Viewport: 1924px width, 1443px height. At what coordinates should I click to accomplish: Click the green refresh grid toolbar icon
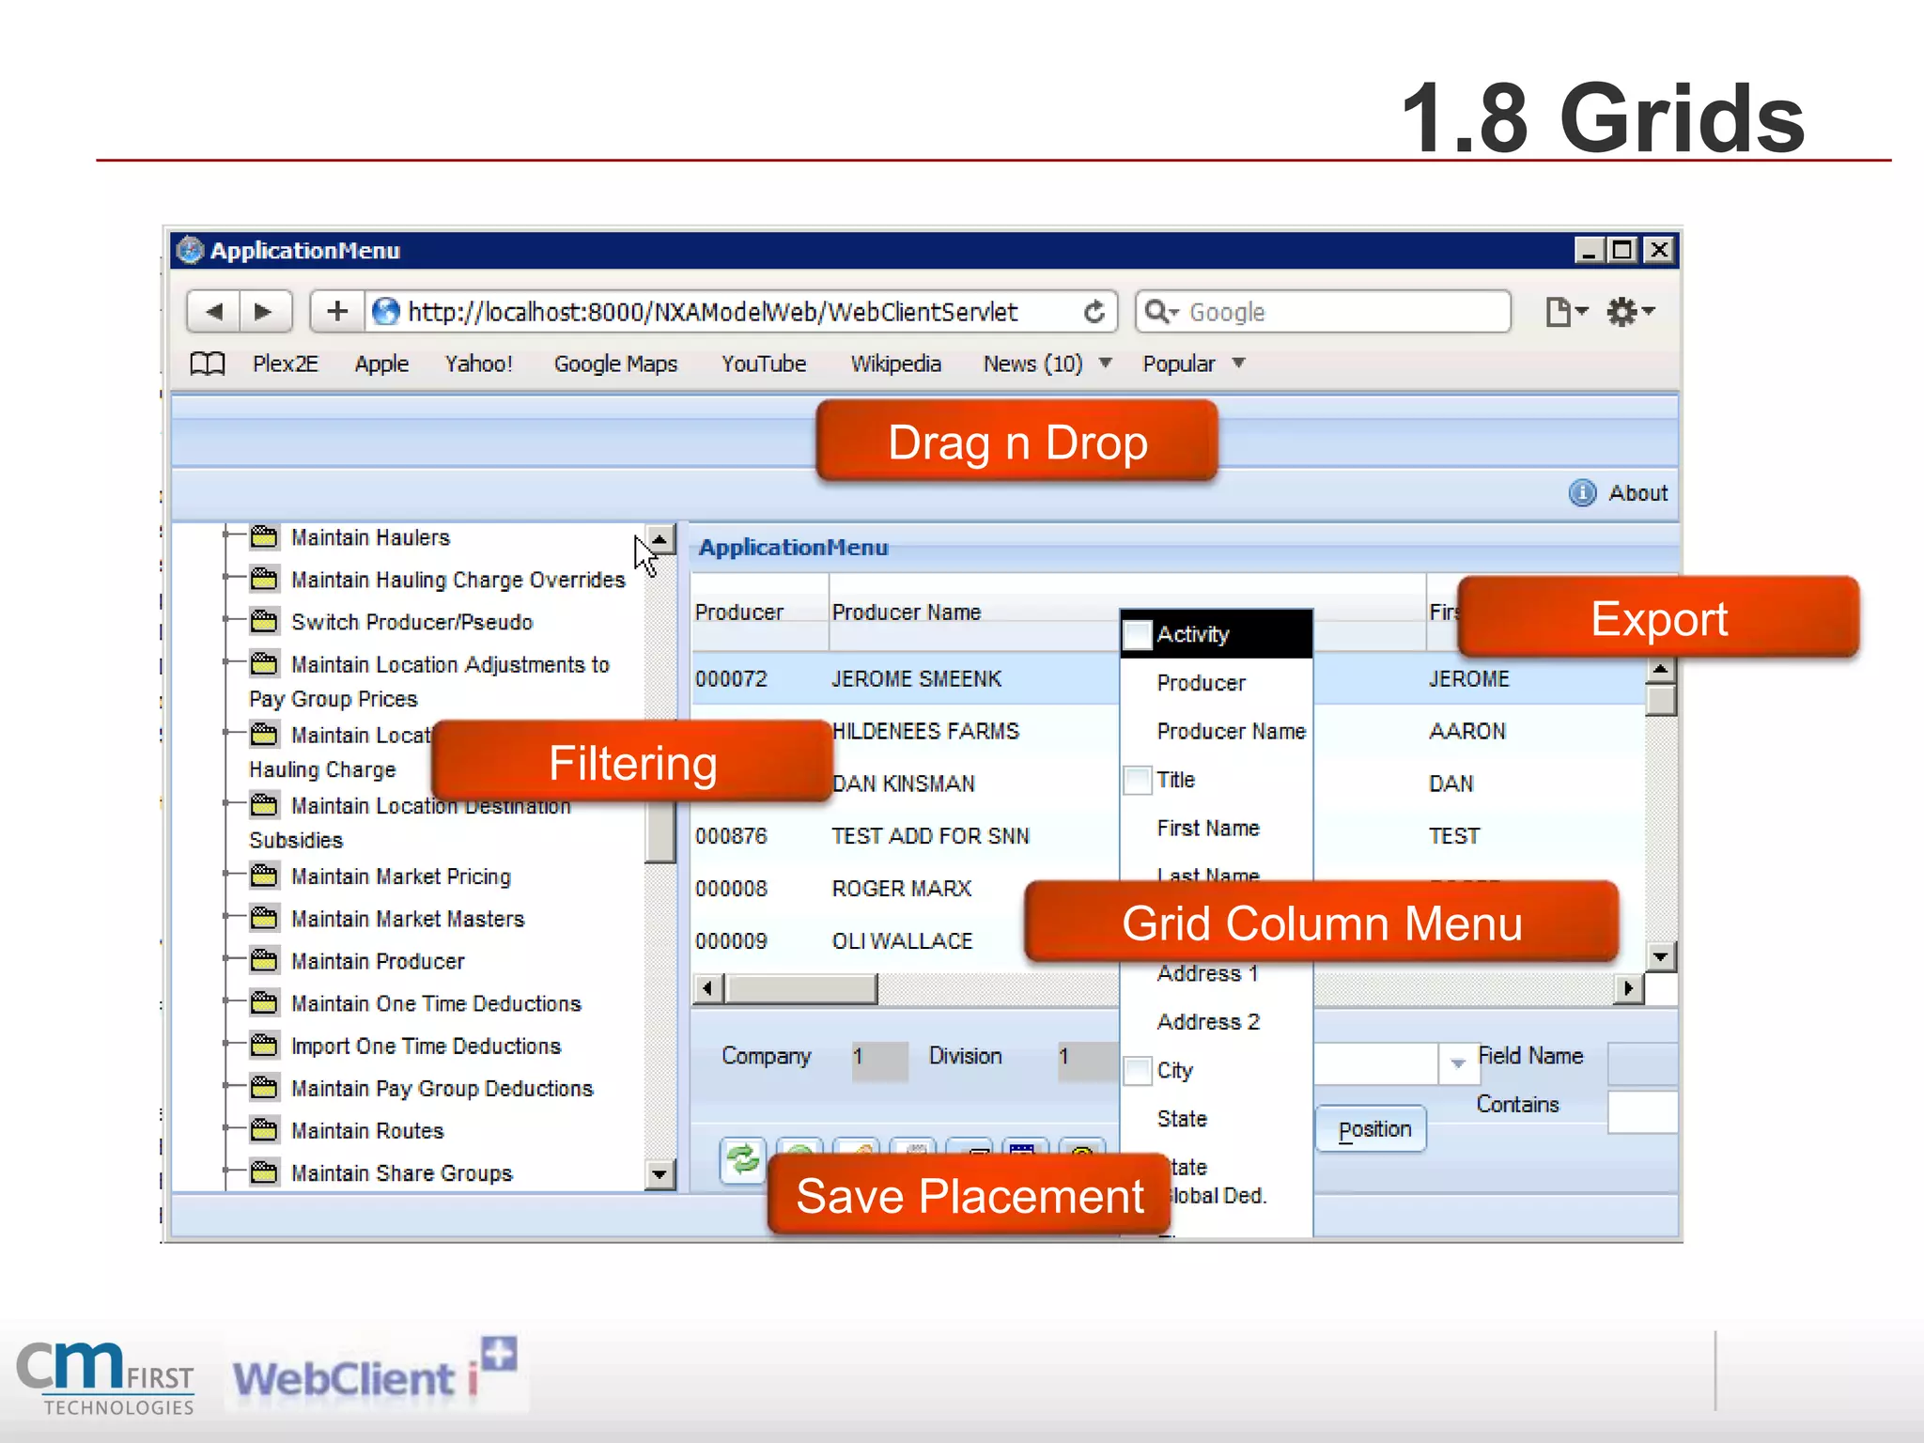[742, 1158]
